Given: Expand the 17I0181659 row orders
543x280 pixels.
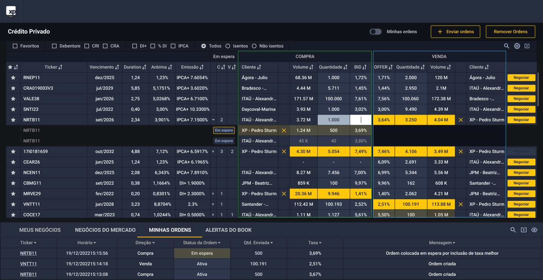Looking at the screenshot, I should point(213,151).
